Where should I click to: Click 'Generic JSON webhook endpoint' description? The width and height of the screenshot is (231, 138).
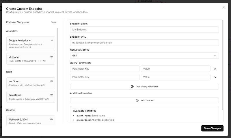(25, 123)
